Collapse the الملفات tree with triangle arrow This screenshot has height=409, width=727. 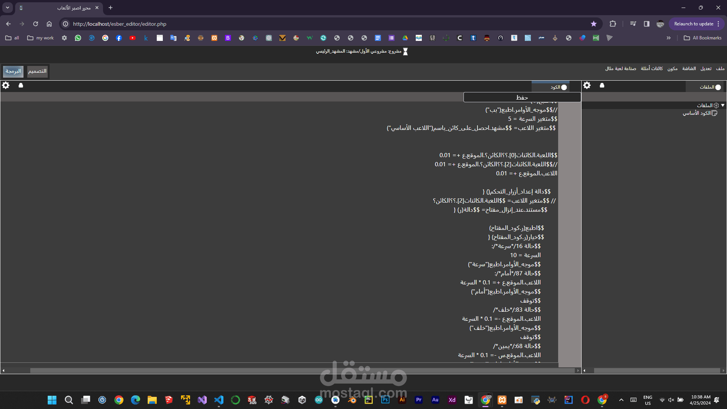click(x=723, y=106)
